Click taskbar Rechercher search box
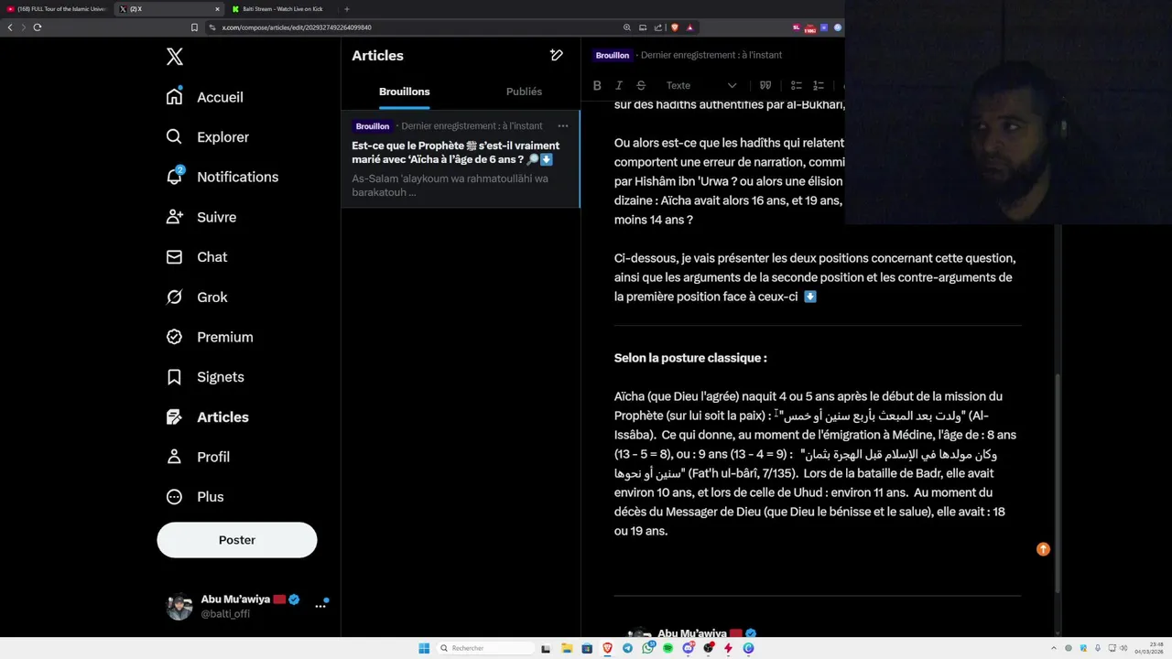The image size is (1172, 659). coord(485,648)
